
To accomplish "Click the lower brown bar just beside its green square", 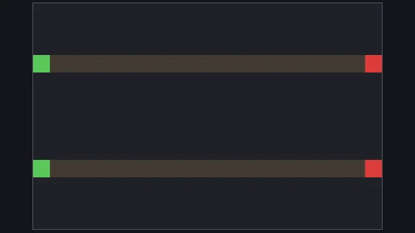I will click(x=57, y=168).
